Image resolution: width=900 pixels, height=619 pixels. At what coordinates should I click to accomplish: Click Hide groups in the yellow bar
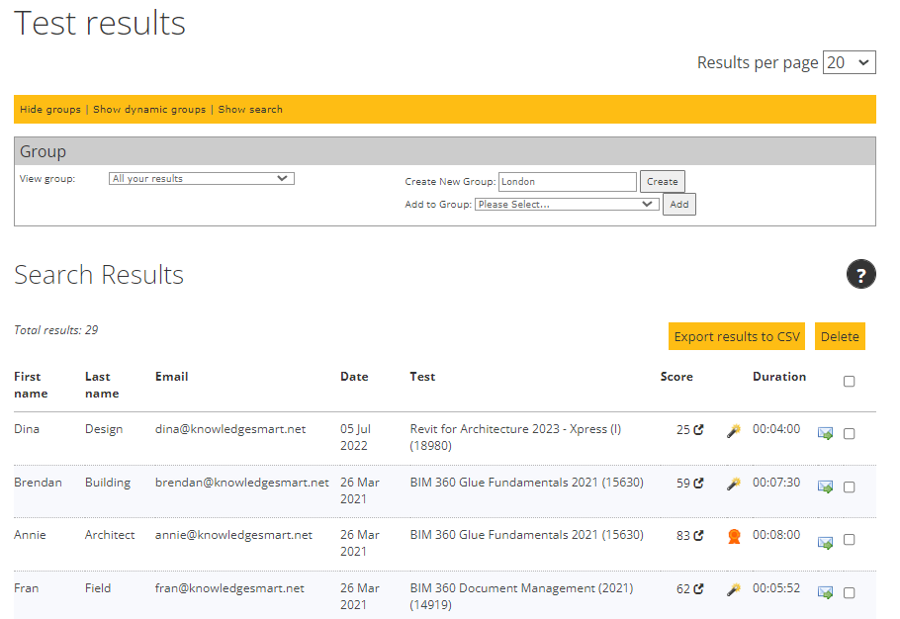[50, 109]
